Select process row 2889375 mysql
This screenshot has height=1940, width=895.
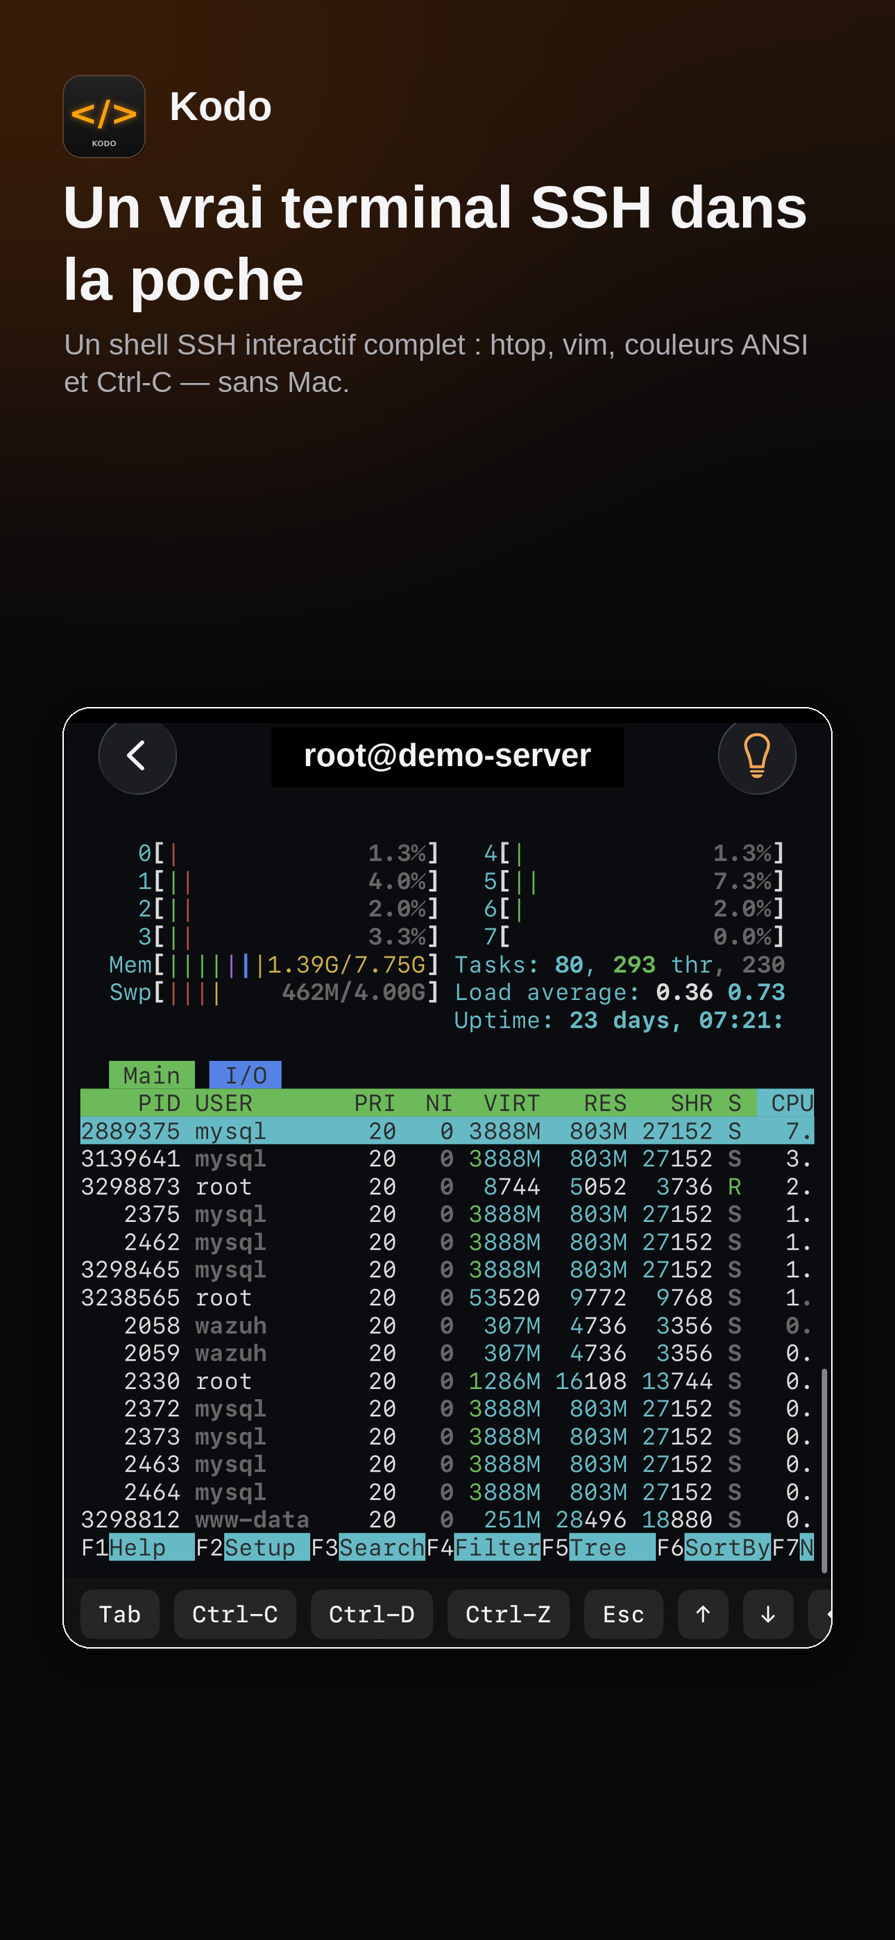447,1130
